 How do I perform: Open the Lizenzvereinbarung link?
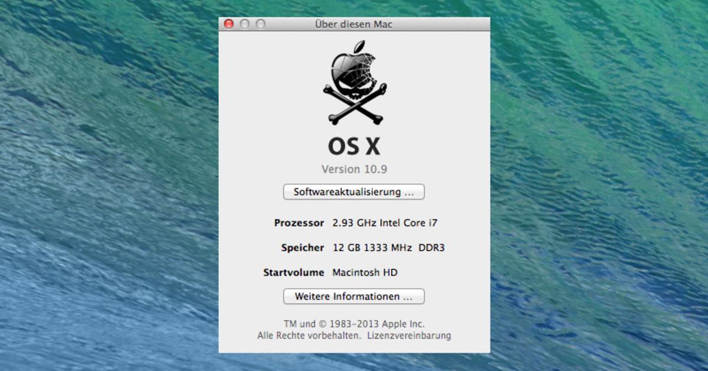(x=409, y=336)
